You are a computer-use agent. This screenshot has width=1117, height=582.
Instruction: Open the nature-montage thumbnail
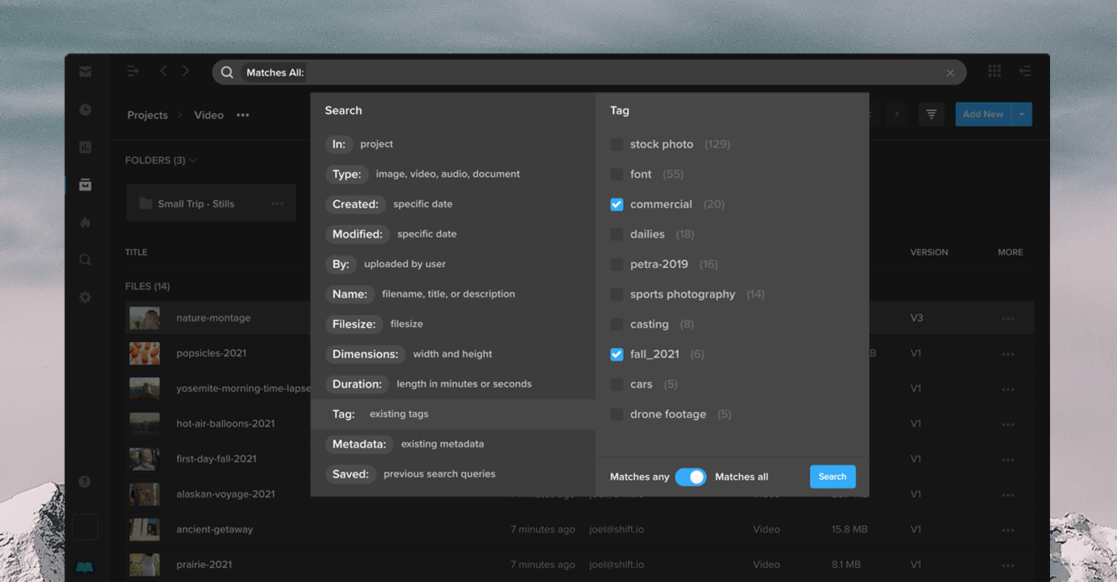coord(144,318)
